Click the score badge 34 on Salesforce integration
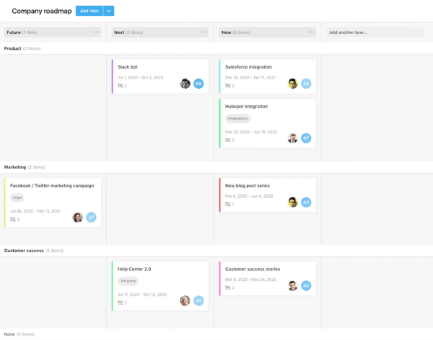The width and height of the screenshot is (433, 340). (x=306, y=84)
